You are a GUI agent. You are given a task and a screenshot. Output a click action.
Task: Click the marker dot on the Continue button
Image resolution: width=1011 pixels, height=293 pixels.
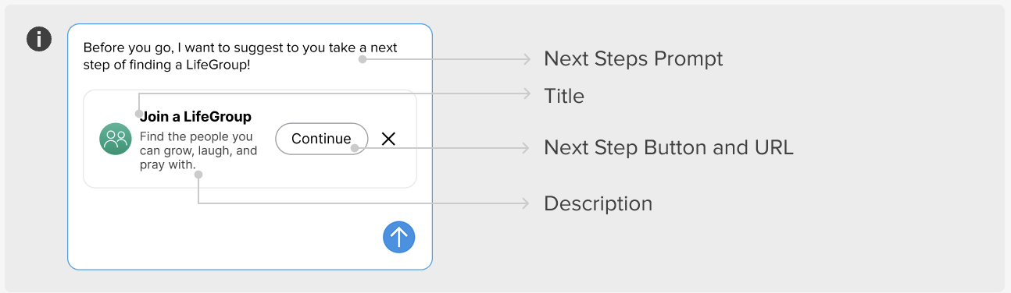click(x=355, y=148)
